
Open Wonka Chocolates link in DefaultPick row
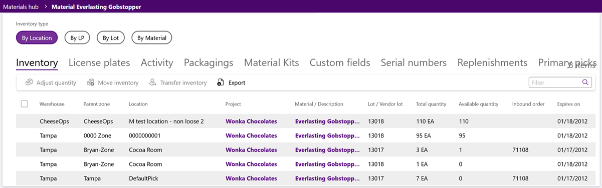[251, 178]
